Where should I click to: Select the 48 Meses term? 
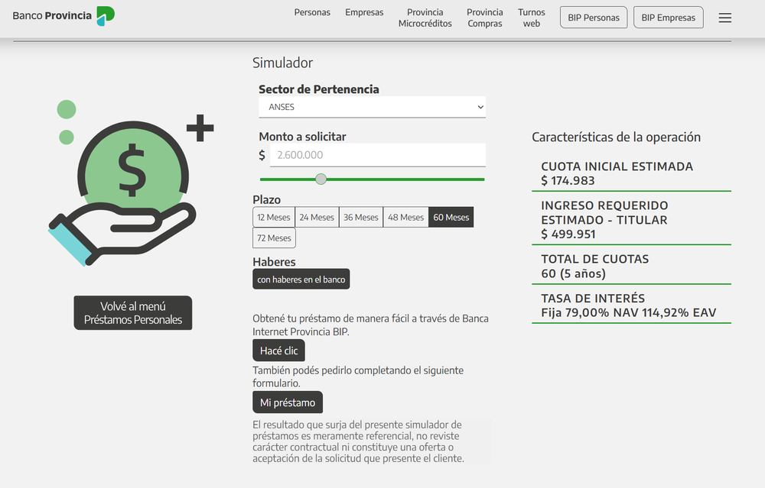(405, 217)
